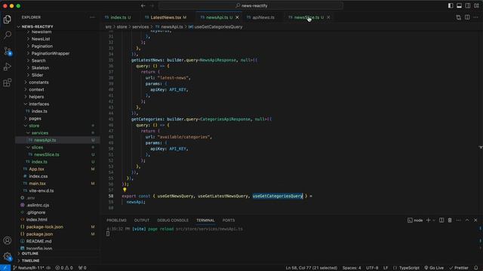The width and height of the screenshot is (483, 271).
Task: Open the Search view in activity bar
Action: coord(8,35)
